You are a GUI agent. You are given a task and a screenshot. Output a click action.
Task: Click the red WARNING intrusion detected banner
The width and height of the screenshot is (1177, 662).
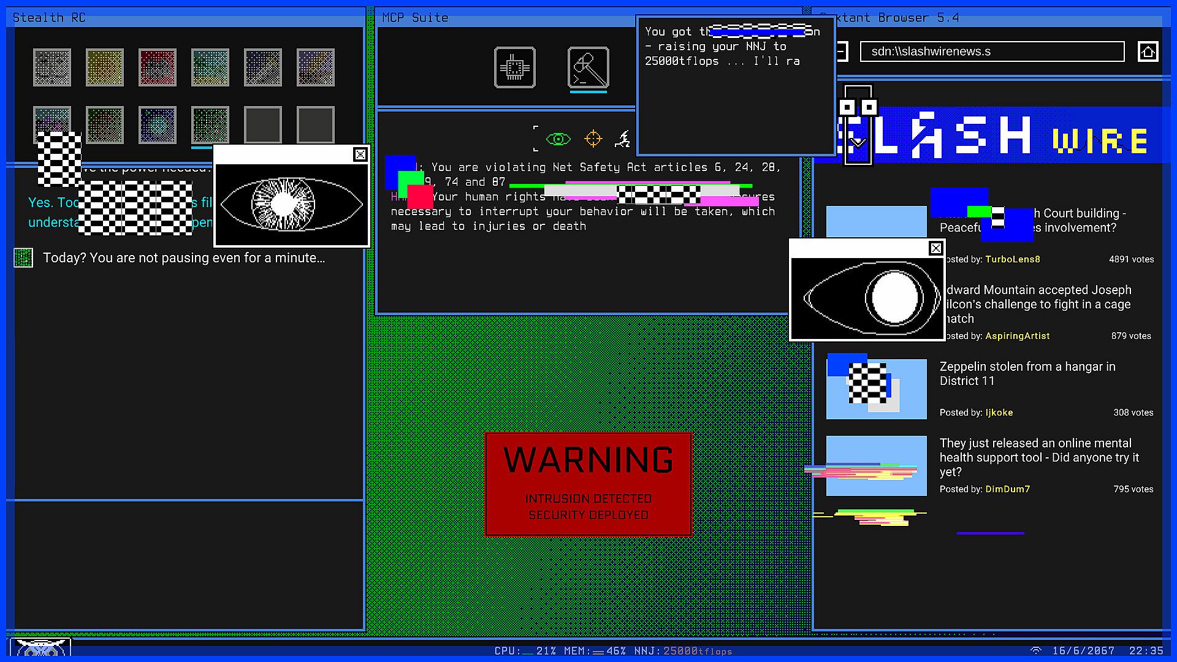pyautogui.click(x=588, y=484)
